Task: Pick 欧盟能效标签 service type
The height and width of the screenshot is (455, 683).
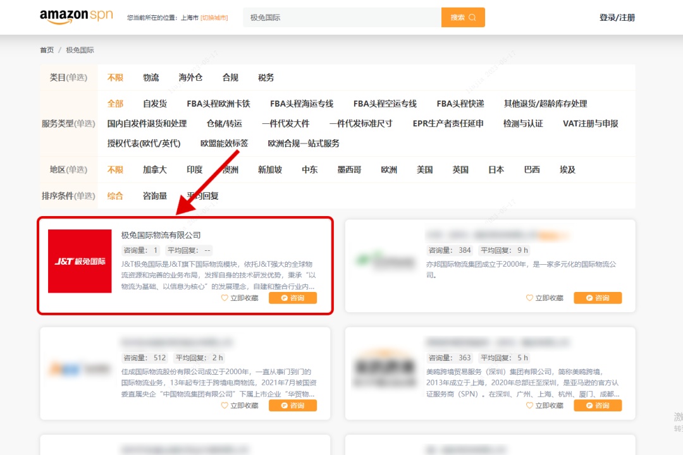Action: [224, 143]
